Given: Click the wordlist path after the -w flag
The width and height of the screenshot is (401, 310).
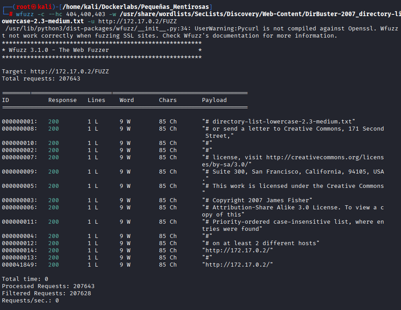Looking at the screenshot, I should tap(259, 14).
